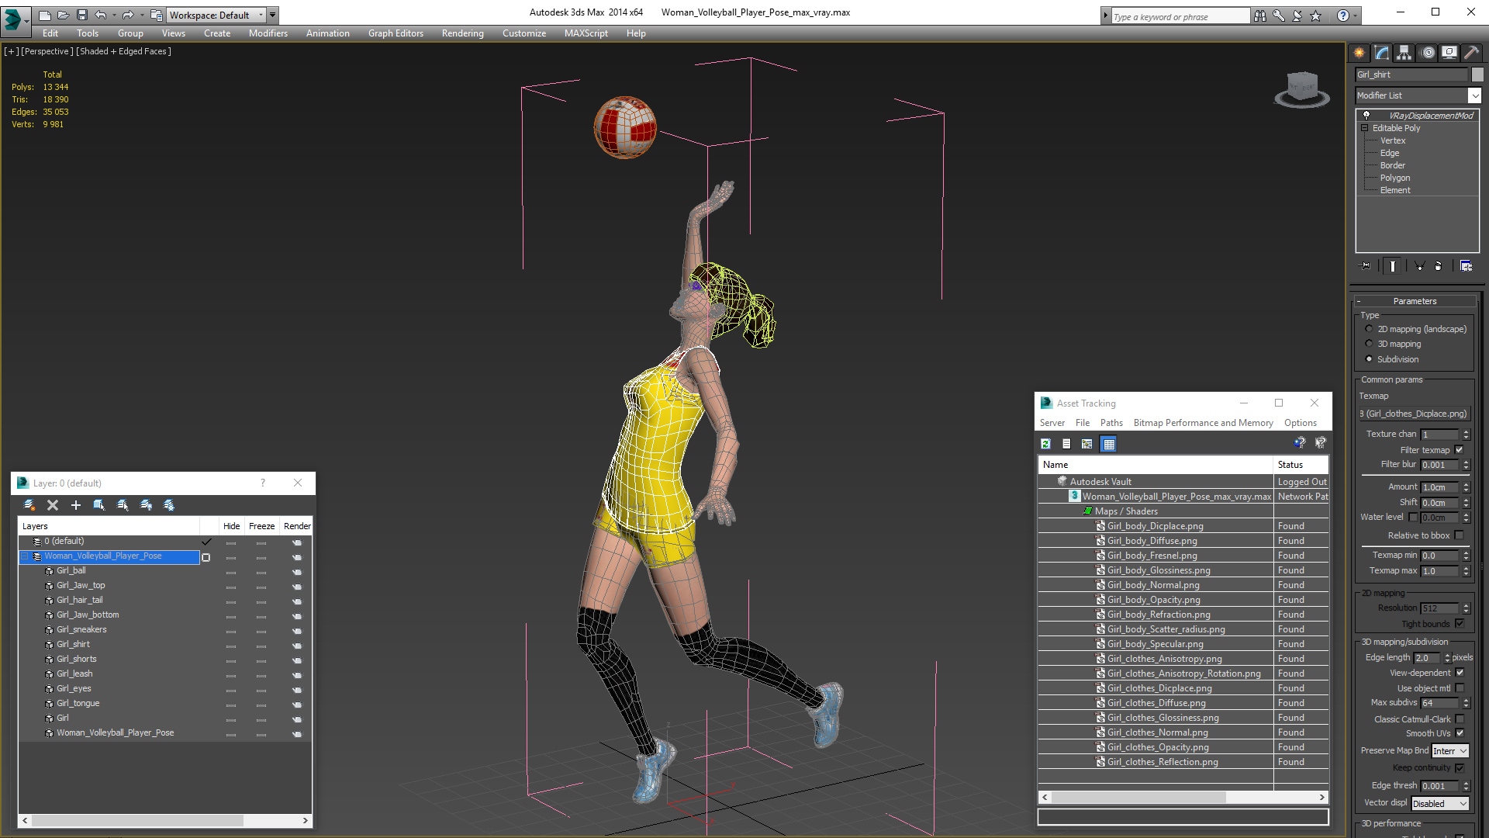Click Delete Layer X icon in Layer dialog
1489x838 pixels.
[53, 505]
